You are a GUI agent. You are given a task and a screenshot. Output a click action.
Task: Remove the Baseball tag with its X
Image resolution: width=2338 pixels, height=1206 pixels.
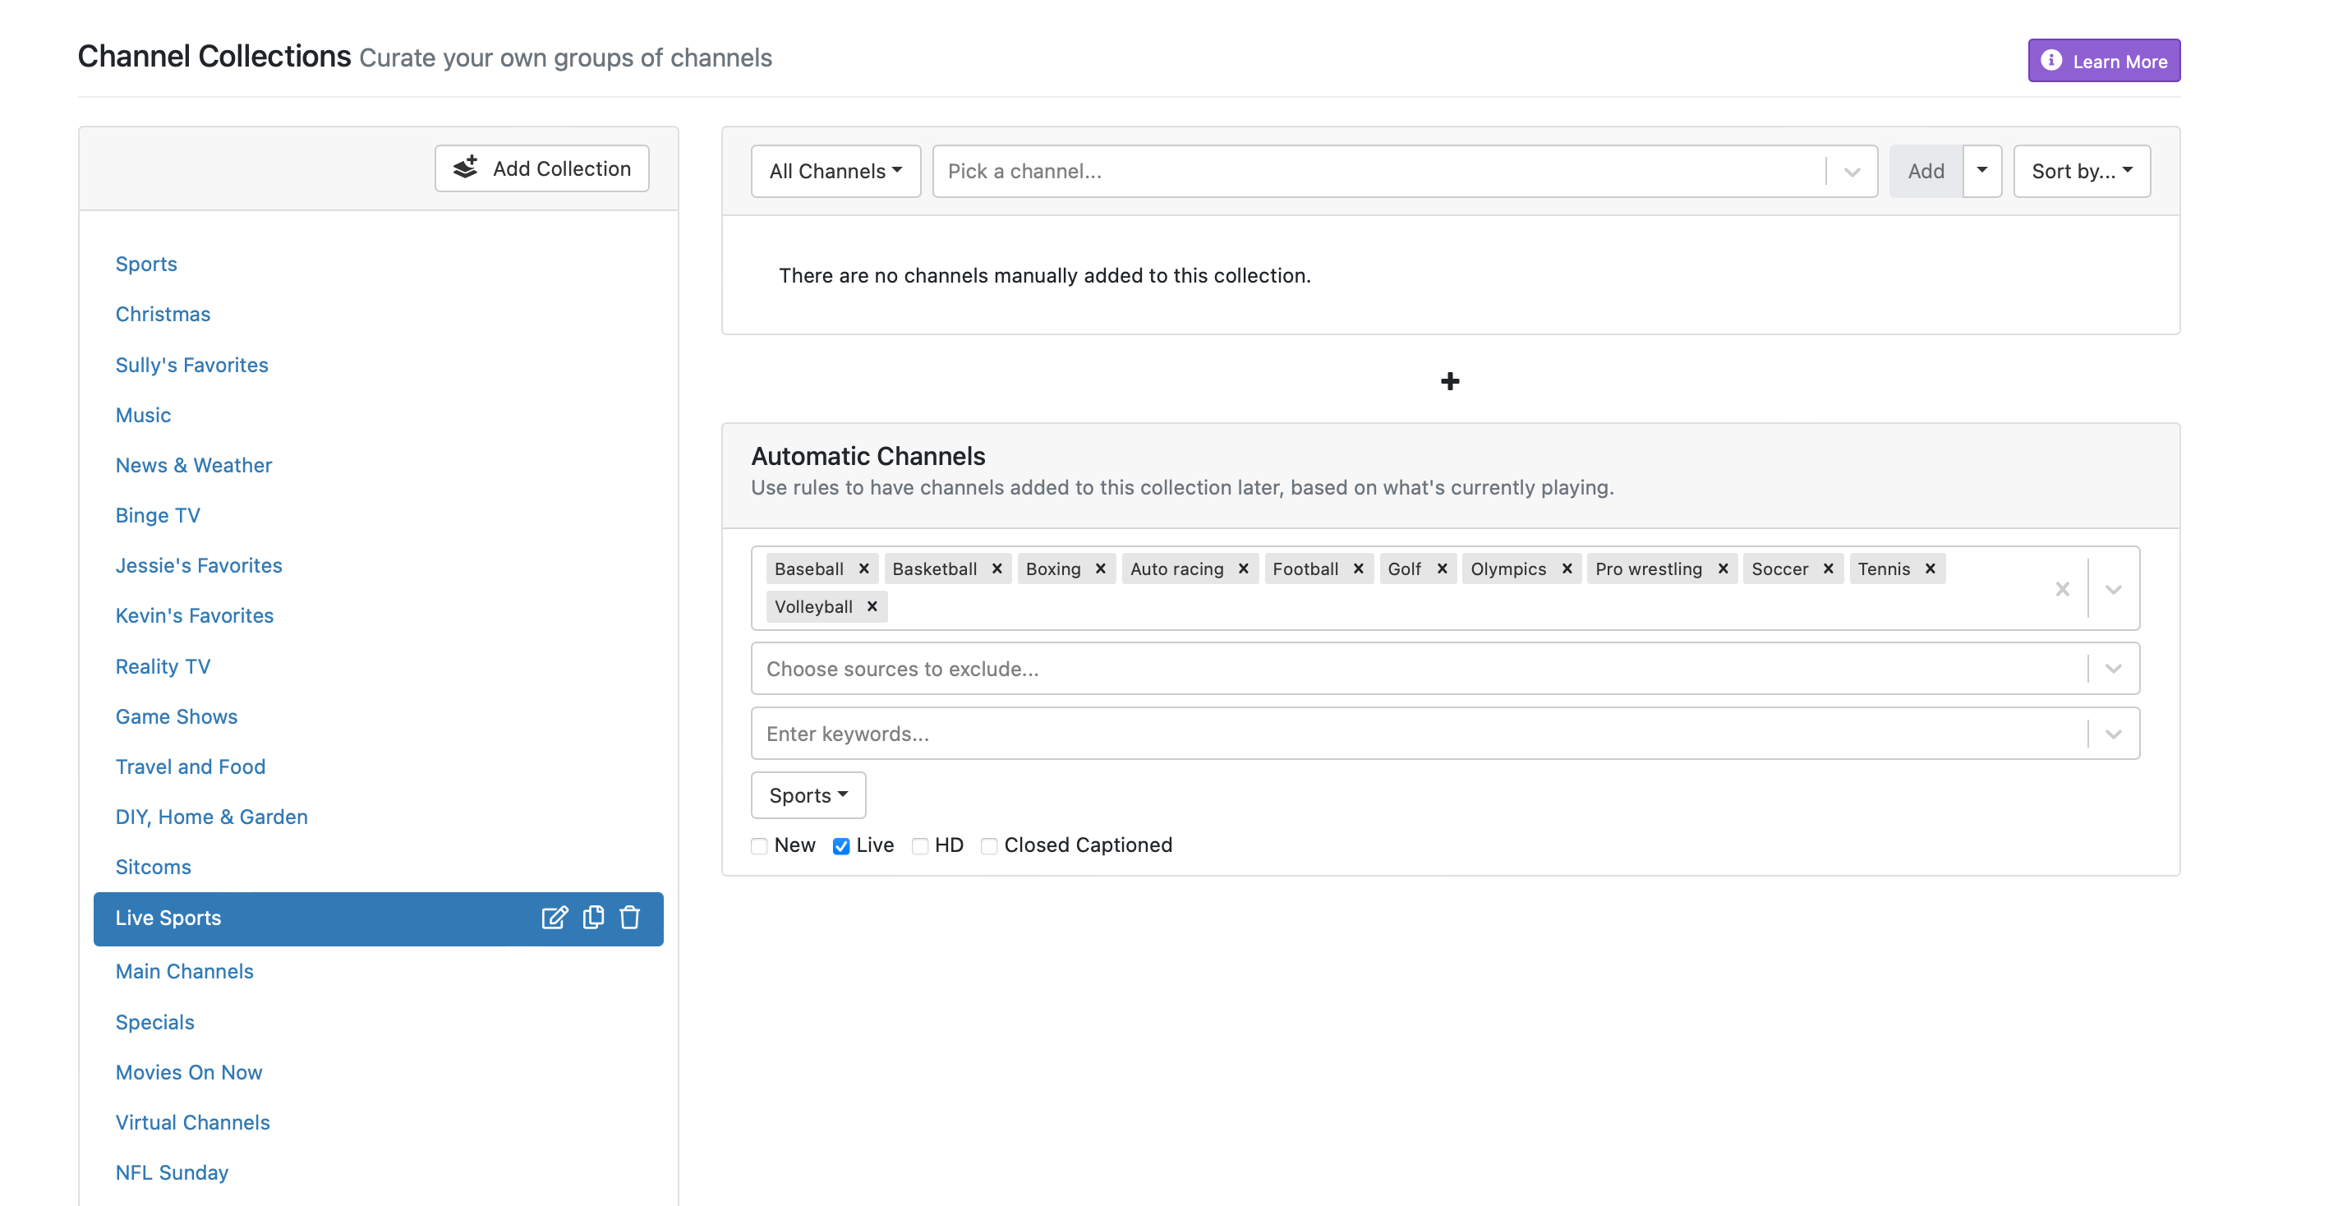864,569
